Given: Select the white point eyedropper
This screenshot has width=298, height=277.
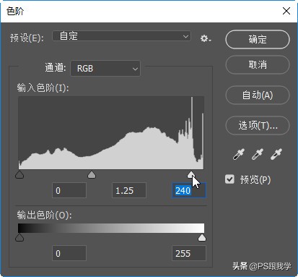Looking at the screenshot, I should 276,154.
